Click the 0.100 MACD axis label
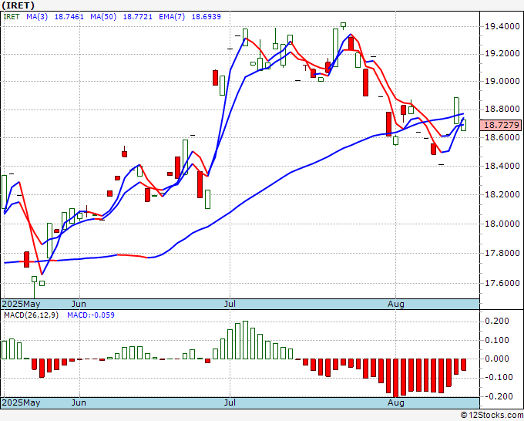The width and height of the screenshot is (524, 421). (497, 340)
